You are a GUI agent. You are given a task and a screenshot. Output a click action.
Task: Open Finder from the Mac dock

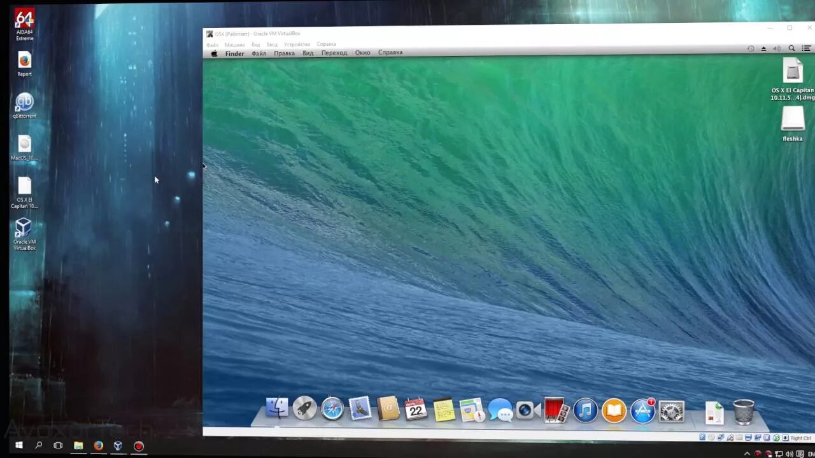tap(277, 409)
